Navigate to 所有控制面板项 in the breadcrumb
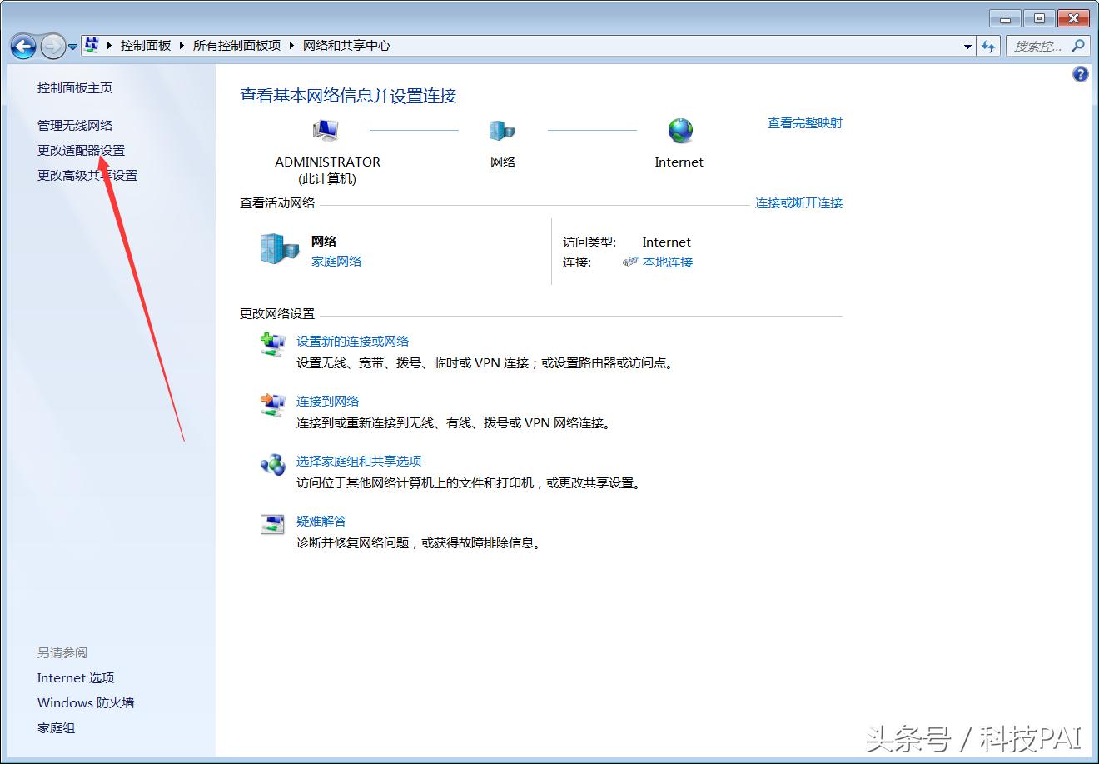The image size is (1099, 764). tap(236, 46)
